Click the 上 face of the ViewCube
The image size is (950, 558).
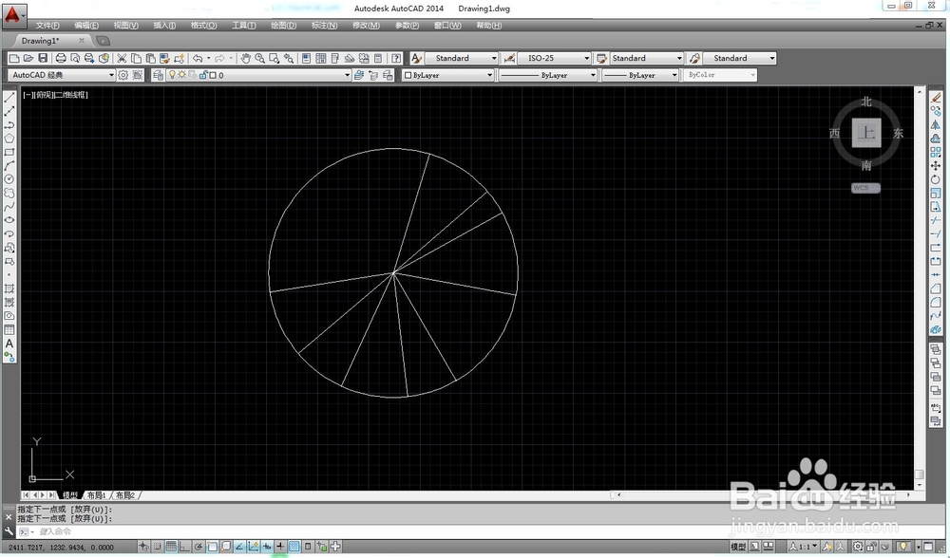point(866,133)
